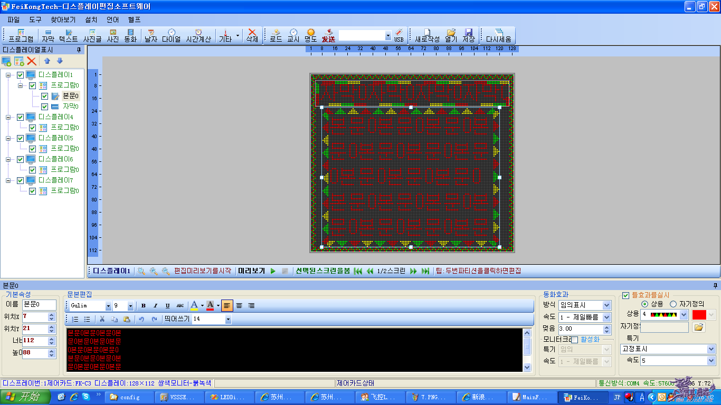Uncheck the 디스플레이1 tree checkbox

click(21, 75)
